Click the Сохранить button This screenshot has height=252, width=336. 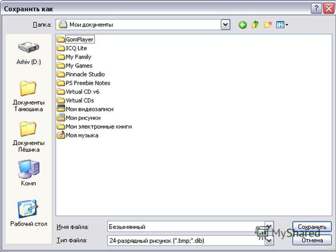[x=312, y=227]
